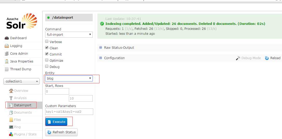Click the Java Properties jar icon
The image size is (282, 139).
[x=7, y=61]
